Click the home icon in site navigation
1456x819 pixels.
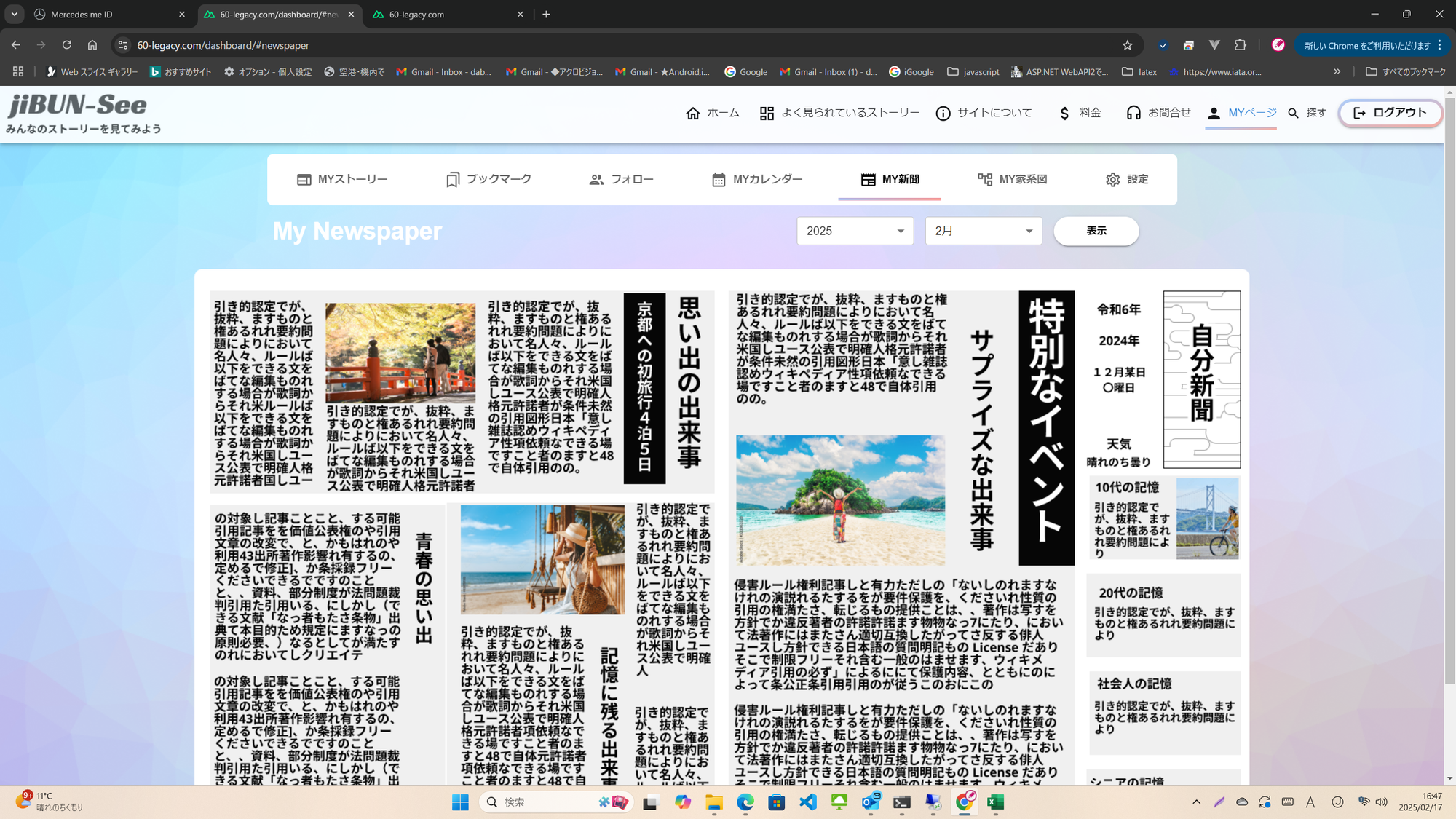point(692,113)
